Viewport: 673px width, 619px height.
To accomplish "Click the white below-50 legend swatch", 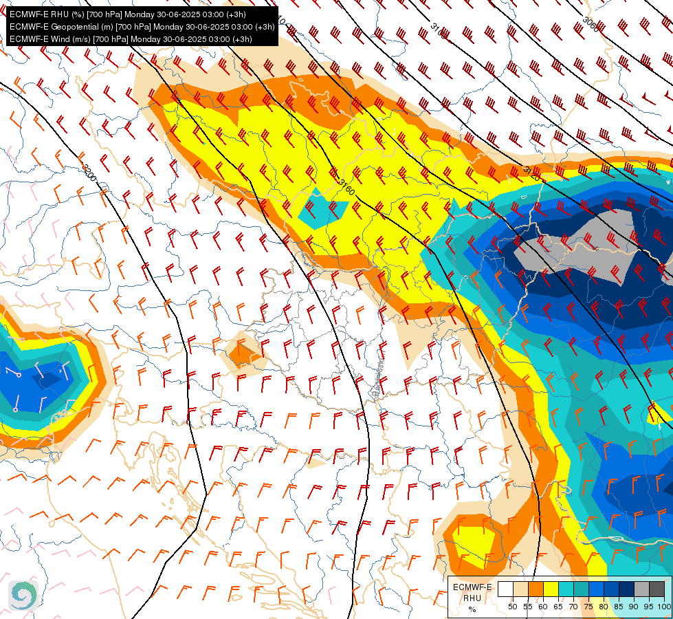I will coord(505,589).
